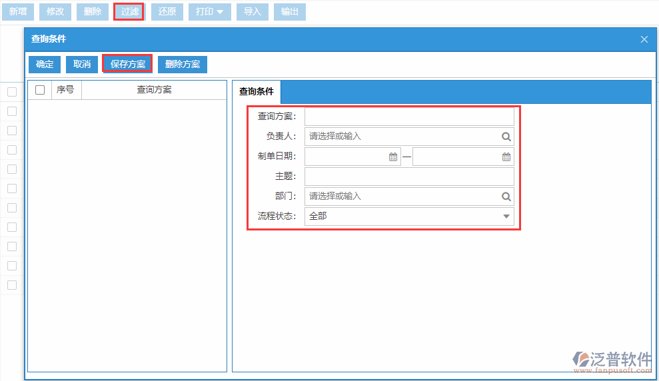Focus the 查询方案 input field
This screenshot has height=381, width=659.
point(409,117)
